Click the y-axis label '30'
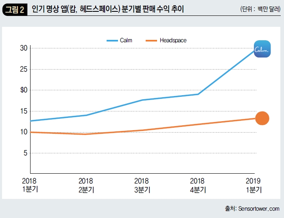 click(24, 48)
